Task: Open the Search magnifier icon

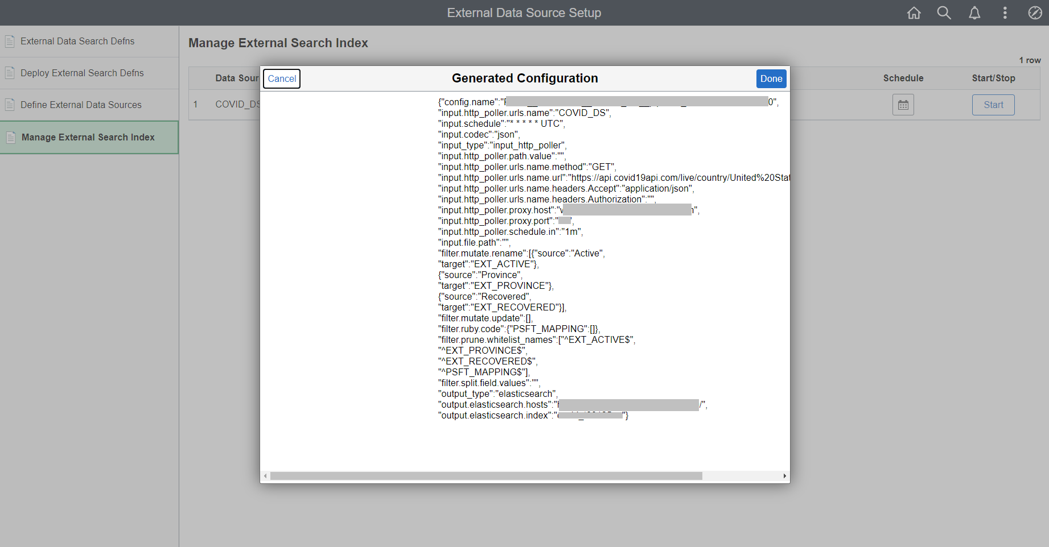Action: [x=944, y=13]
